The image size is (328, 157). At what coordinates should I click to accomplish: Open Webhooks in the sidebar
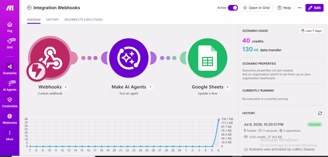pos(10,119)
